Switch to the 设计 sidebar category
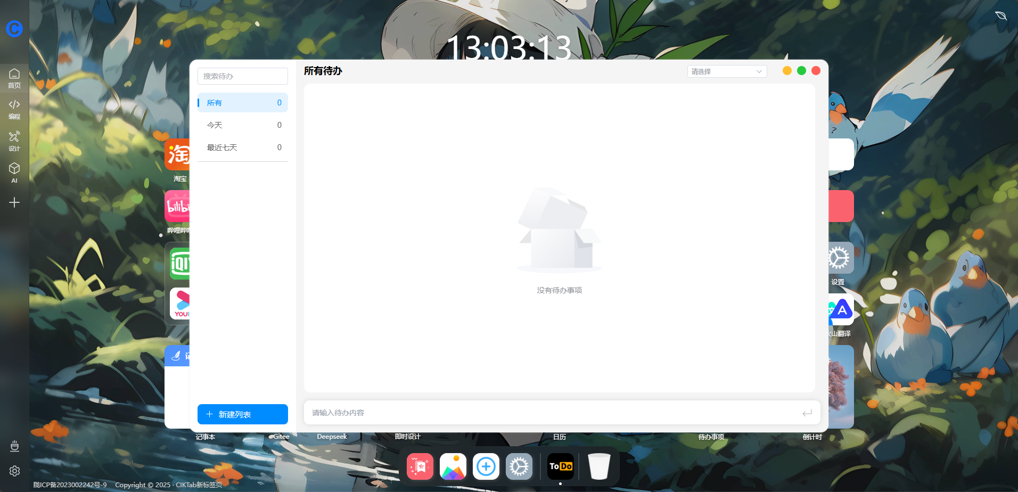Viewport: 1018px width, 492px height. tap(14, 141)
